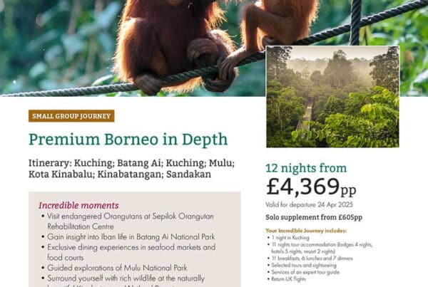
Task: Click the 12 nights from text
Action: (306, 168)
